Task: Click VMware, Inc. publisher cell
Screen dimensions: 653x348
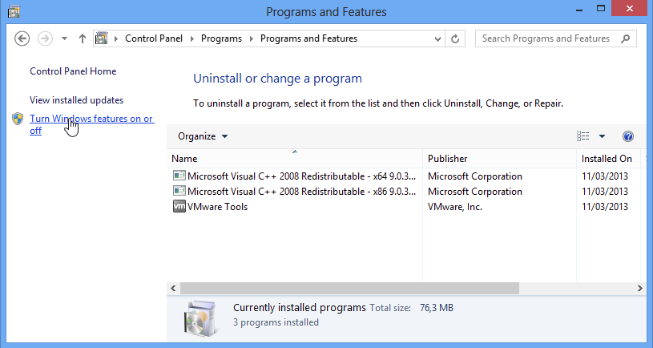Action: [x=455, y=207]
